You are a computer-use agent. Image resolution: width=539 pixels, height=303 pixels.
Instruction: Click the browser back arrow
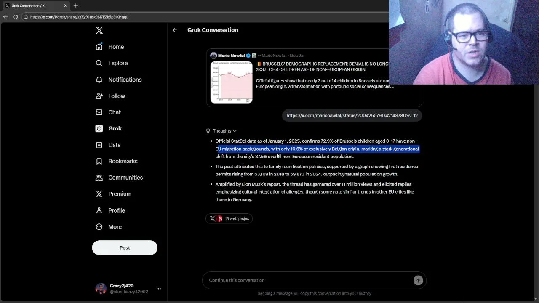pyautogui.click(x=5, y=17)
